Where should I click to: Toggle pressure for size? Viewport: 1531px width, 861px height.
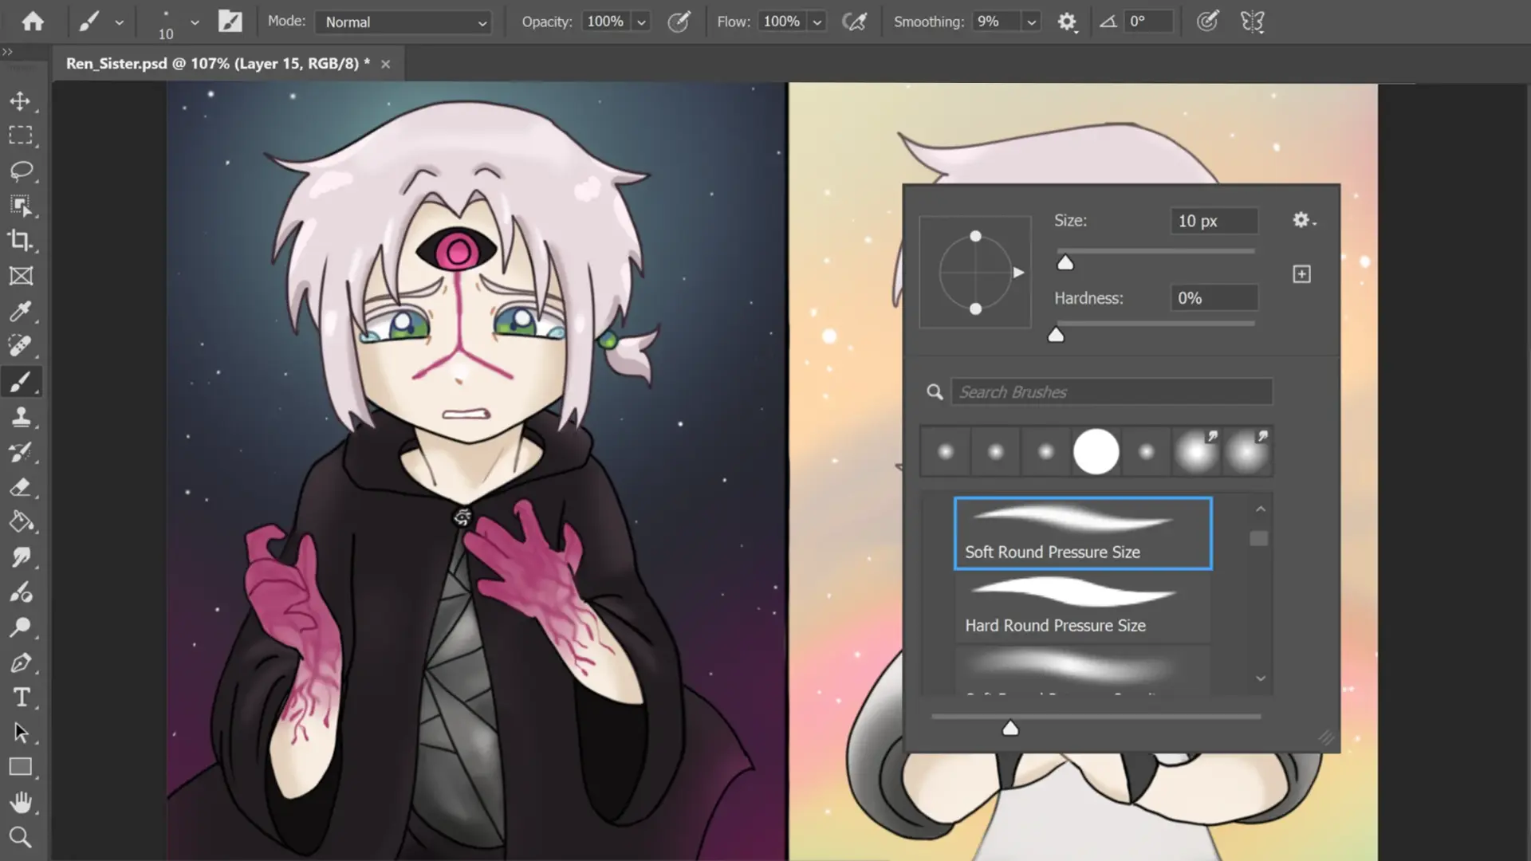[x=1207, y=22]
